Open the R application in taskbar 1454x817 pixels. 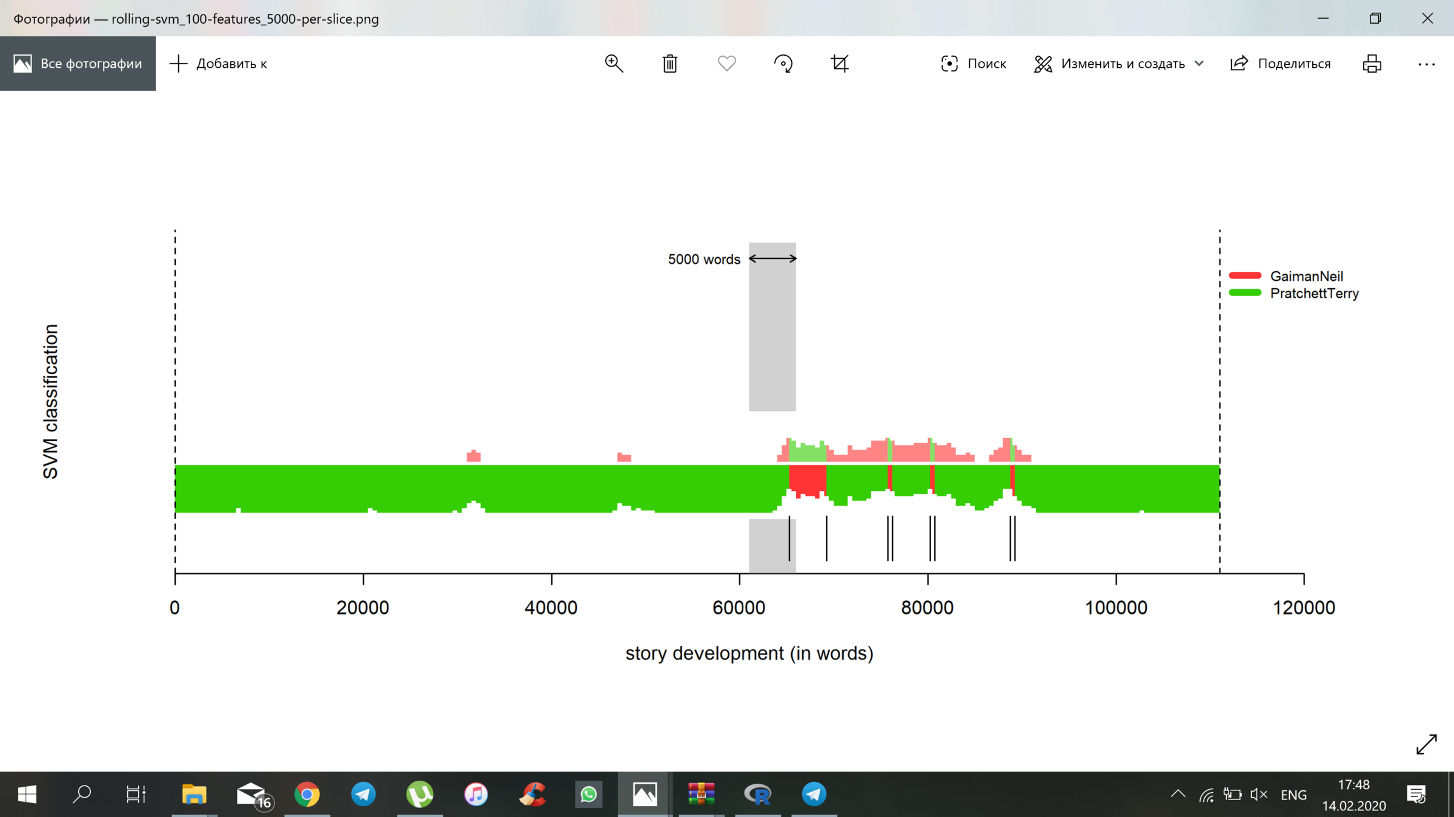757,794
